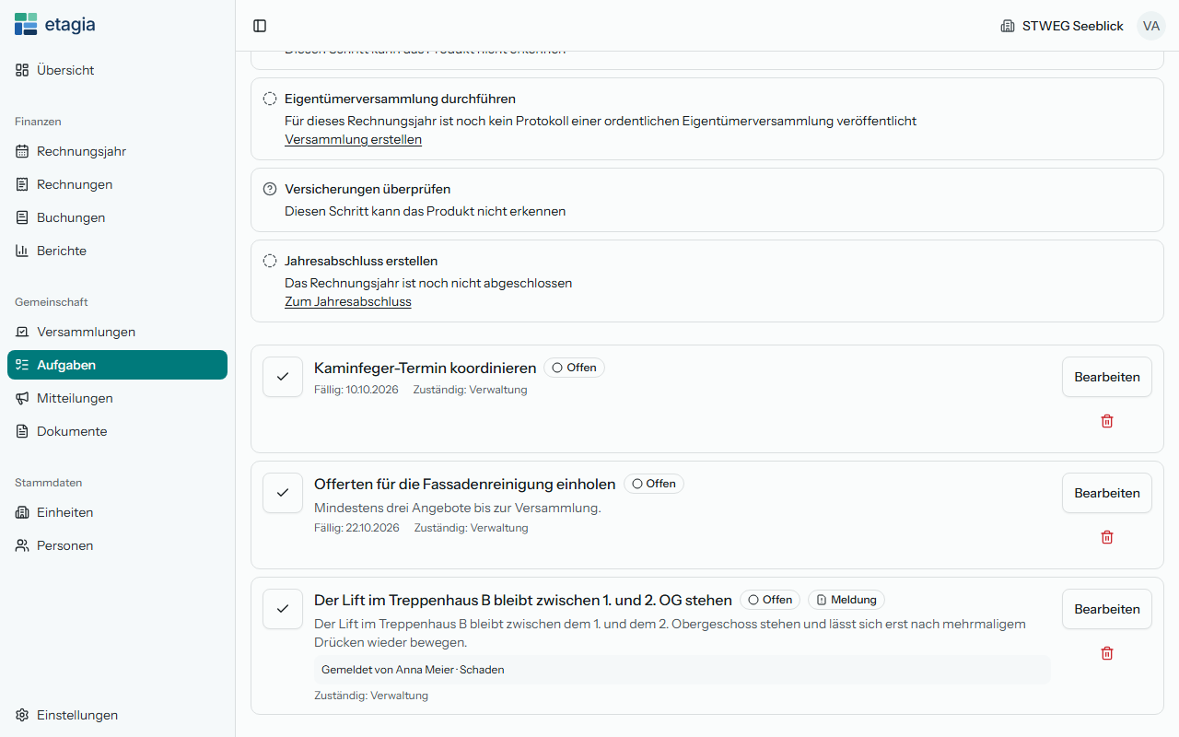Tick the checkbox for the Lift task
This screenshot has width=1179, height=737.
click(x=283, y=609)
